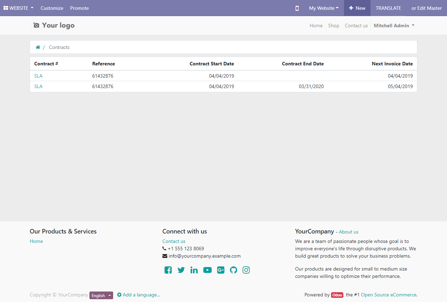Open the Promote menu
The image size is (447, 302).
coord(79,8)
